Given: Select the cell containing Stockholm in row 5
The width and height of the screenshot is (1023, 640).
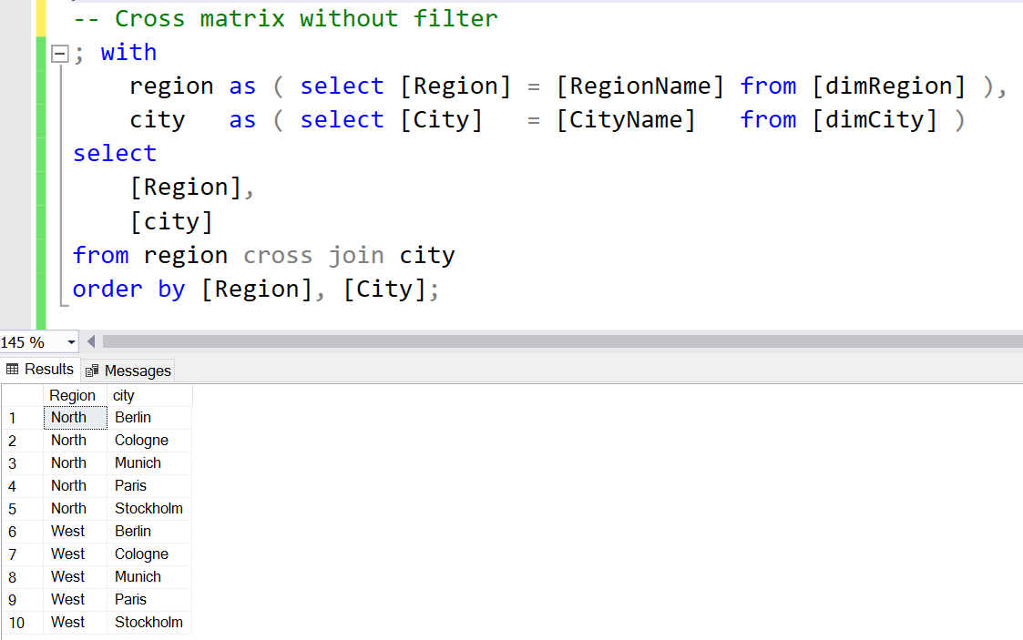Looking at the screenshot, I should pyautogui.click(x=148, y=508).
